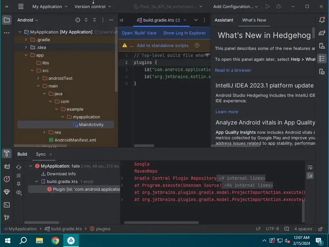Open the Android view dropdown
This screenshot has height=247, width=329.
(28, 20)
